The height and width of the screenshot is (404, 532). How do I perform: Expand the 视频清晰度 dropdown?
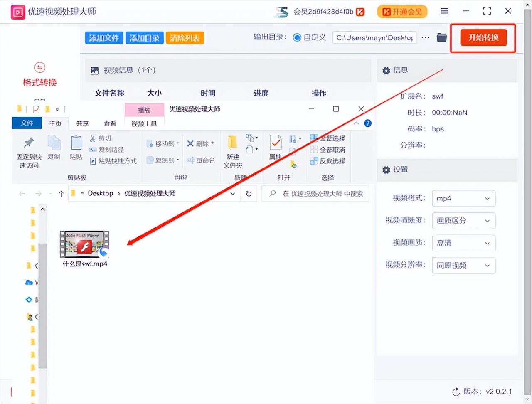(463, 221)
